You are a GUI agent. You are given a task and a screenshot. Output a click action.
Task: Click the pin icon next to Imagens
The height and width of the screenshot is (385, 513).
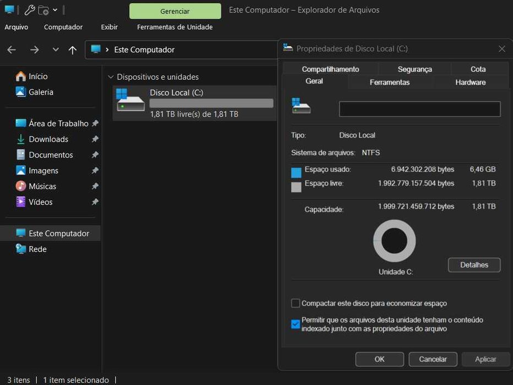click(x=95, y=170)
